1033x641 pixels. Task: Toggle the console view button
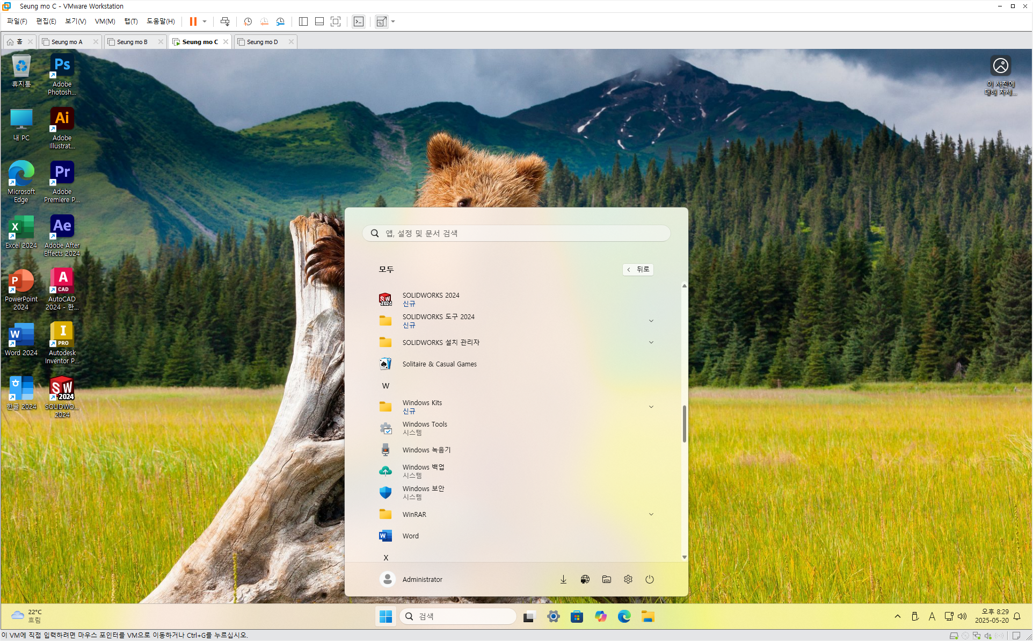click(359, 21)
